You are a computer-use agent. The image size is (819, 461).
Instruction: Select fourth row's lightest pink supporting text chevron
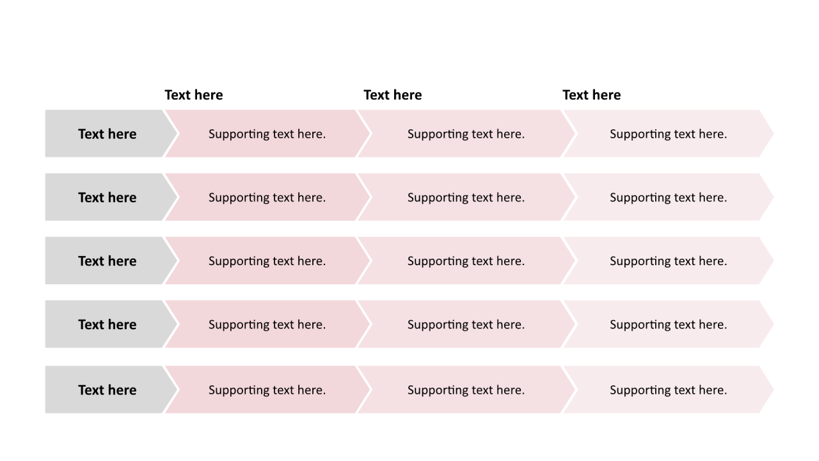tap(669, 324)
